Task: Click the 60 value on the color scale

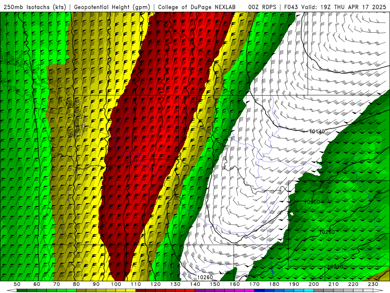Action: point(37,284)
